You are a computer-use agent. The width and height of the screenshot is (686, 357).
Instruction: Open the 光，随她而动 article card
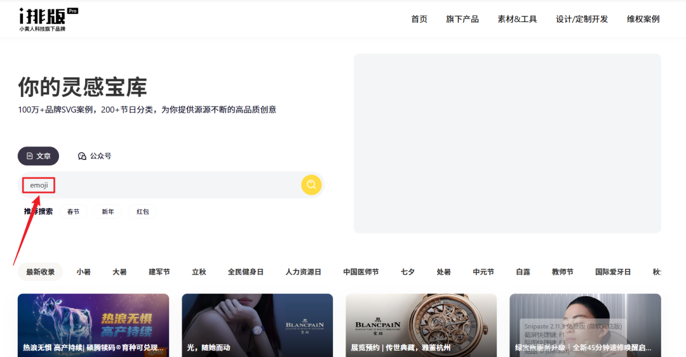[257, 325]
